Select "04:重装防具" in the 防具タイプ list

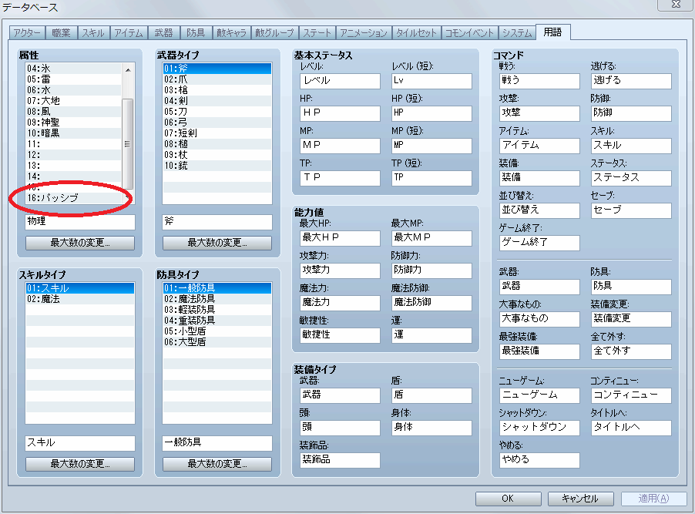point(217,321)
